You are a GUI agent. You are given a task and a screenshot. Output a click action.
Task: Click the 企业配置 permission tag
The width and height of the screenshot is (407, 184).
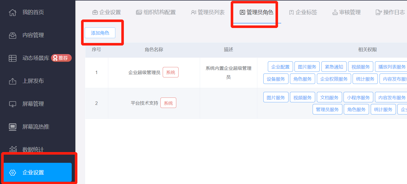[x=280, y=67]
